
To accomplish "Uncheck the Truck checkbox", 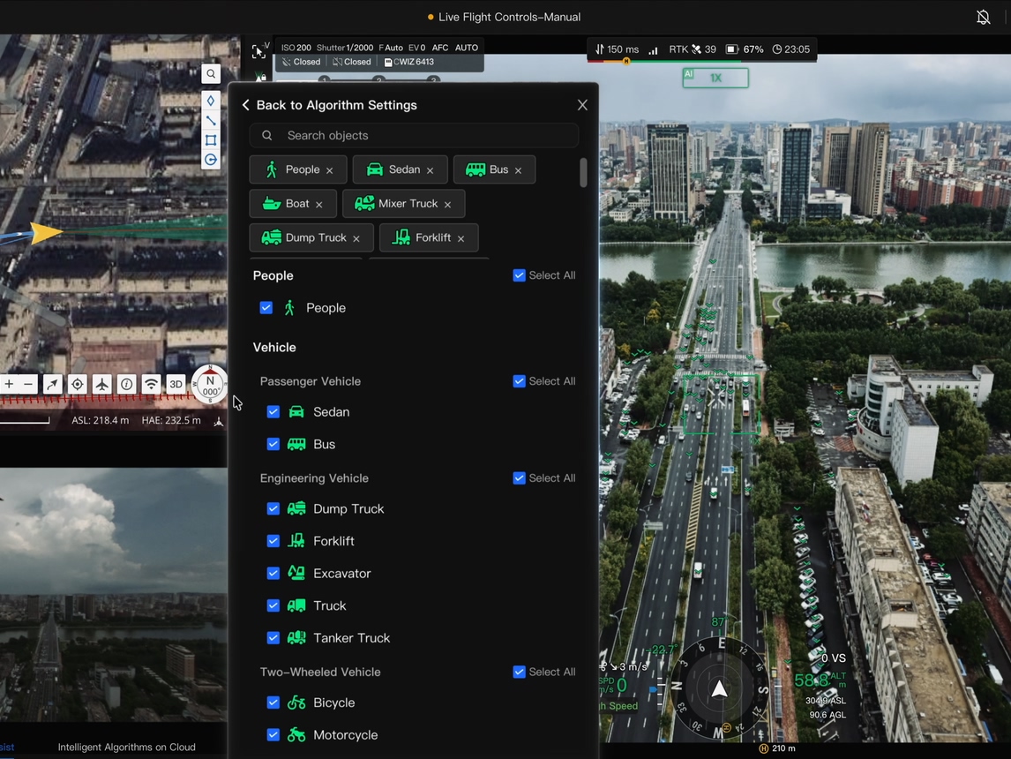I will [x=273, y=605].
